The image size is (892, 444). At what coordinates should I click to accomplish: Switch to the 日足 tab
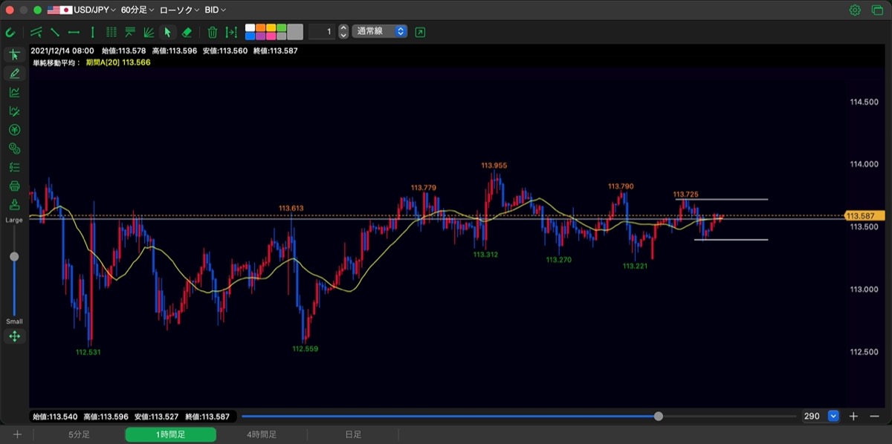coord(353,434)
